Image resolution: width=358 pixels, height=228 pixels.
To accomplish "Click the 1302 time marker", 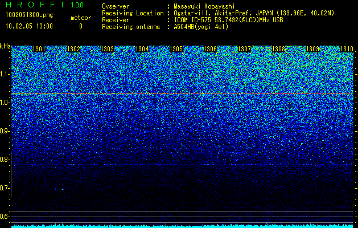I will point(74,49).
